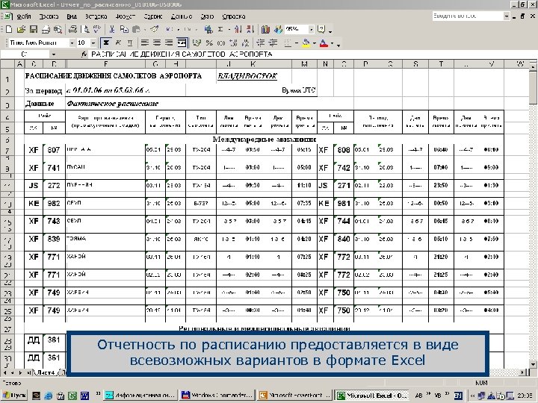Select flight number cell 807
The height and width of the screenshot is (403, 538).
pyautogui.click(x=54, y=150)
